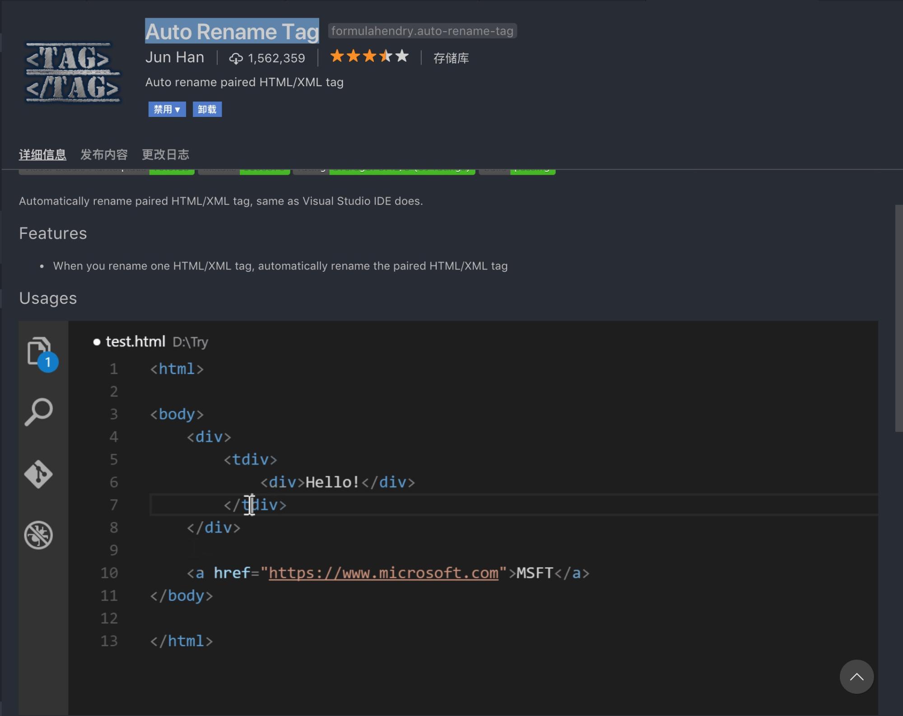The image size is (903, 716).
Task: Click the scroll-to-top arrow button
Action: pos(856,676)
